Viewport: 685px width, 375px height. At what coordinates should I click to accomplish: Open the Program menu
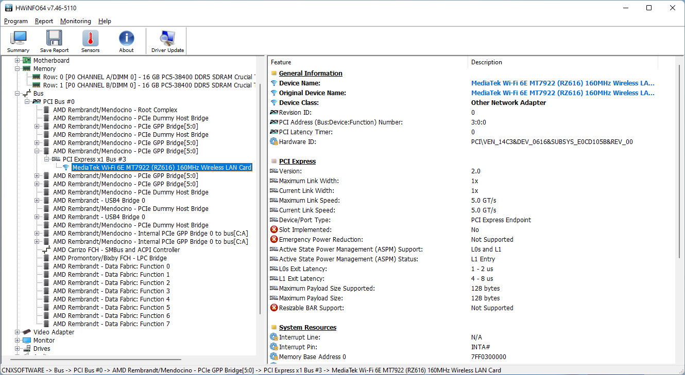pos(16,21)
